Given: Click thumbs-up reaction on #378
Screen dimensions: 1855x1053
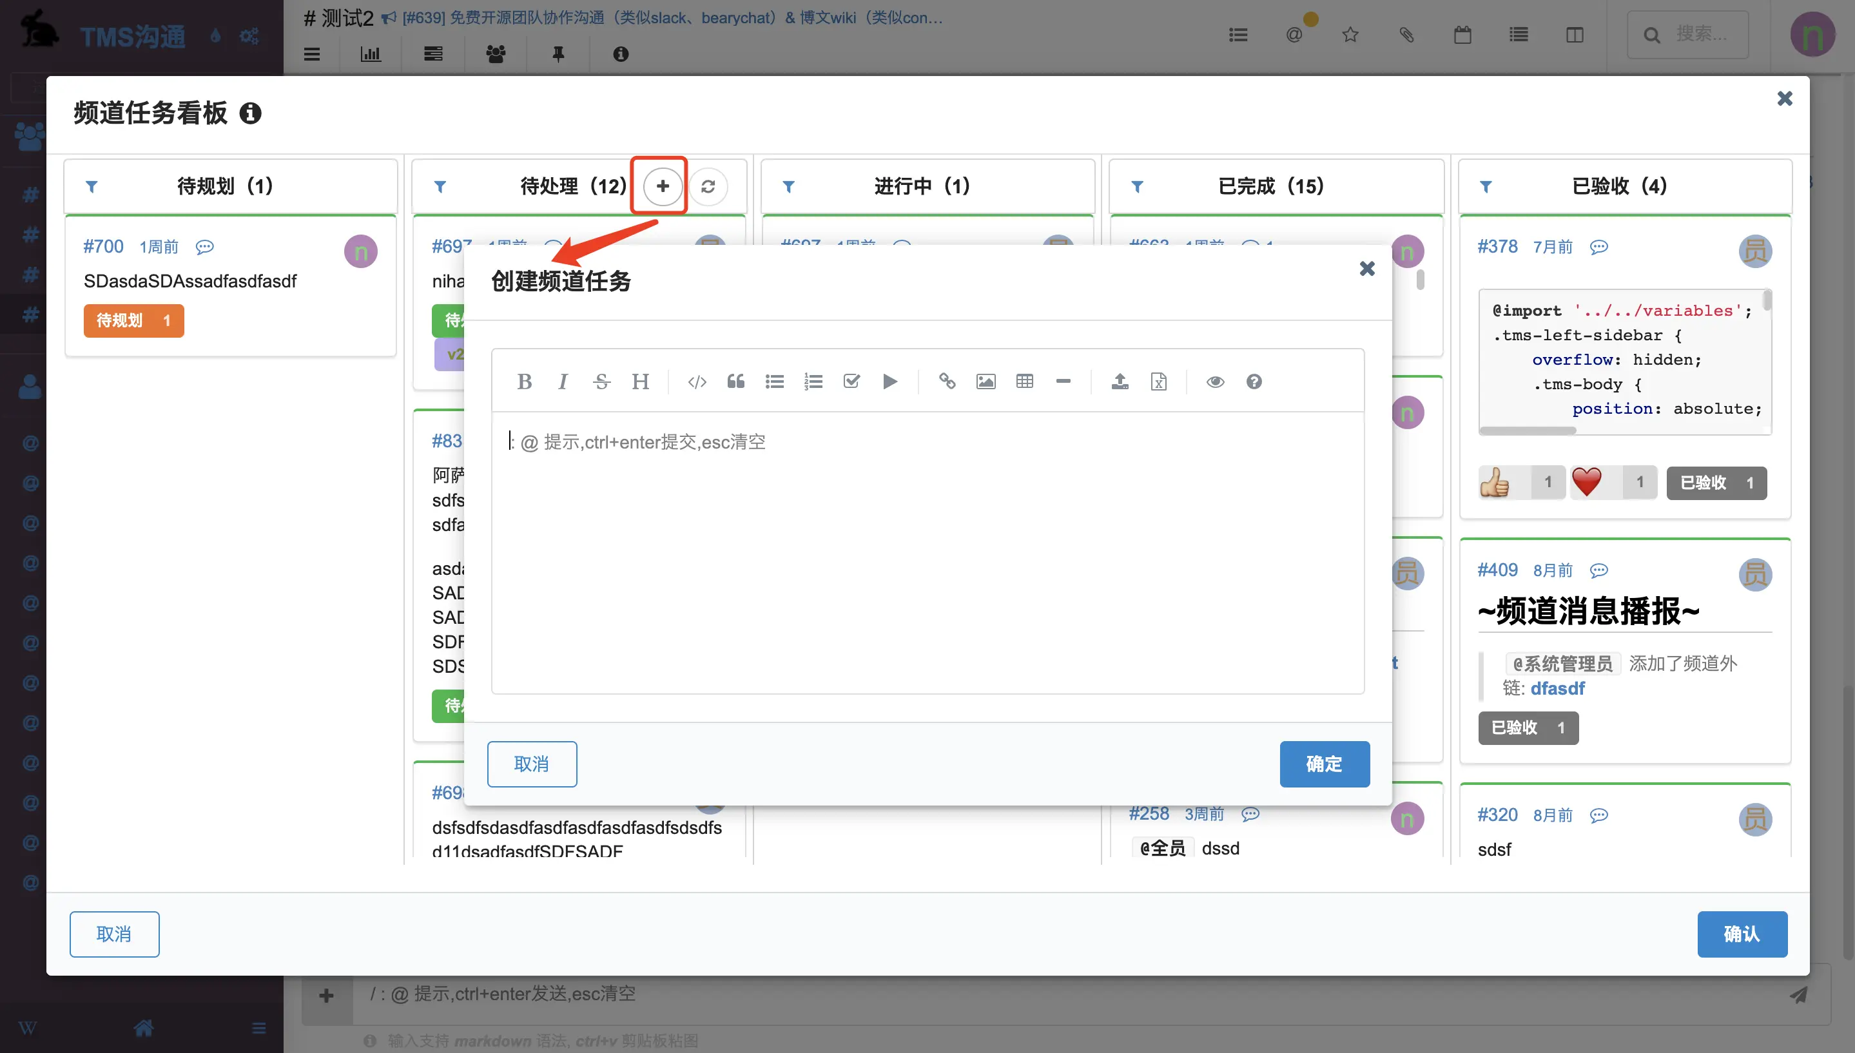Looking at the screenshot, I should click(x=1522, y=483).
